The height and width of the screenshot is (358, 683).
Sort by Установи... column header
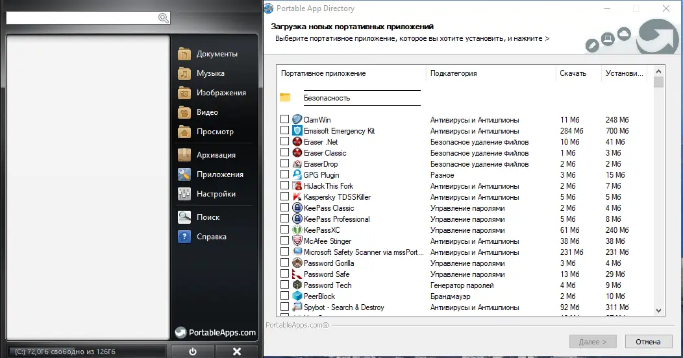coord(624,73)
